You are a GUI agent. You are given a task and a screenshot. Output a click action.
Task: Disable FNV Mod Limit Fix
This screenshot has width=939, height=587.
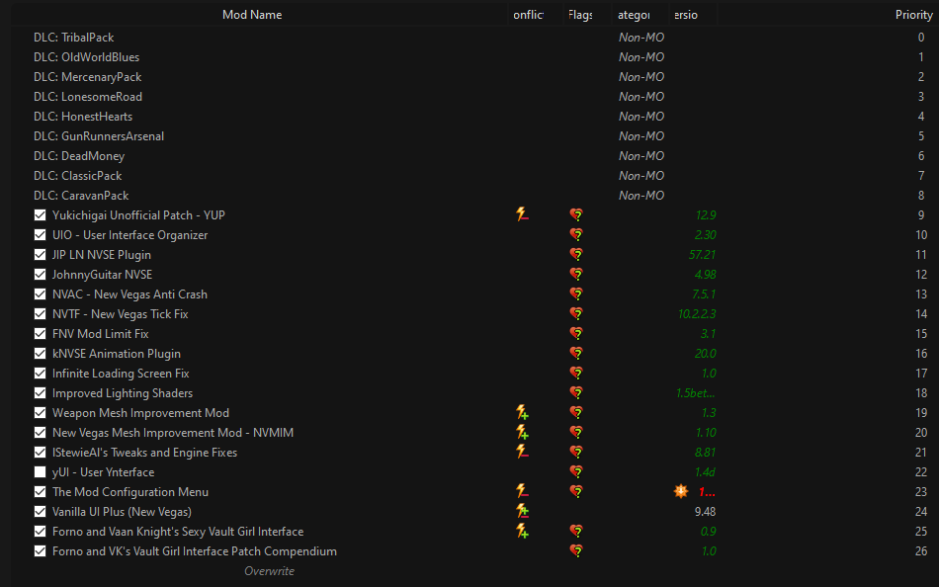(40, 333)
